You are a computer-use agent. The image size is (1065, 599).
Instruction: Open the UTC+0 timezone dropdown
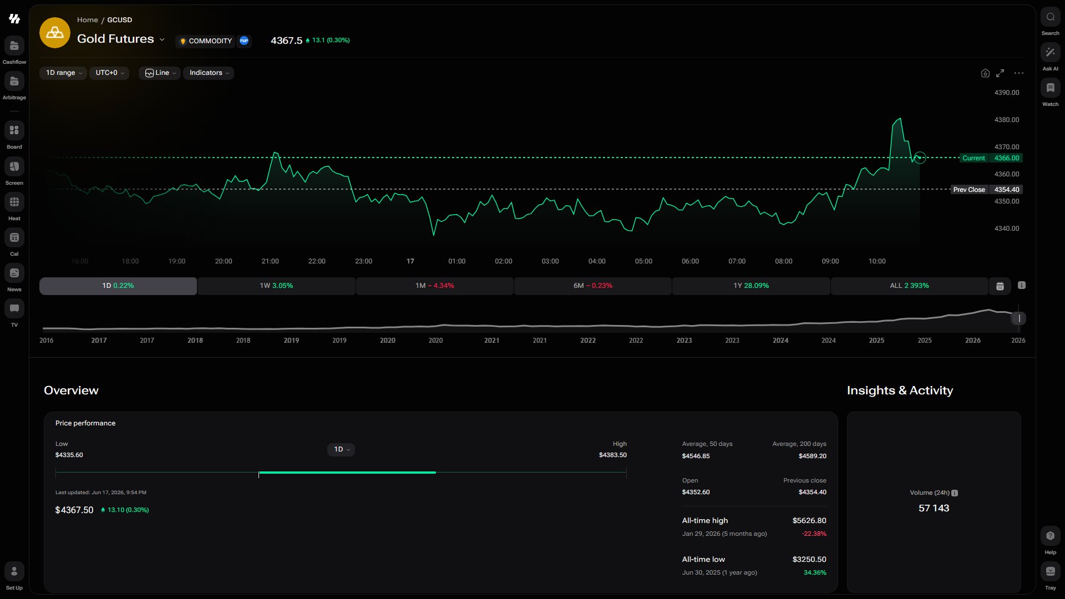[x=109, y=73]
